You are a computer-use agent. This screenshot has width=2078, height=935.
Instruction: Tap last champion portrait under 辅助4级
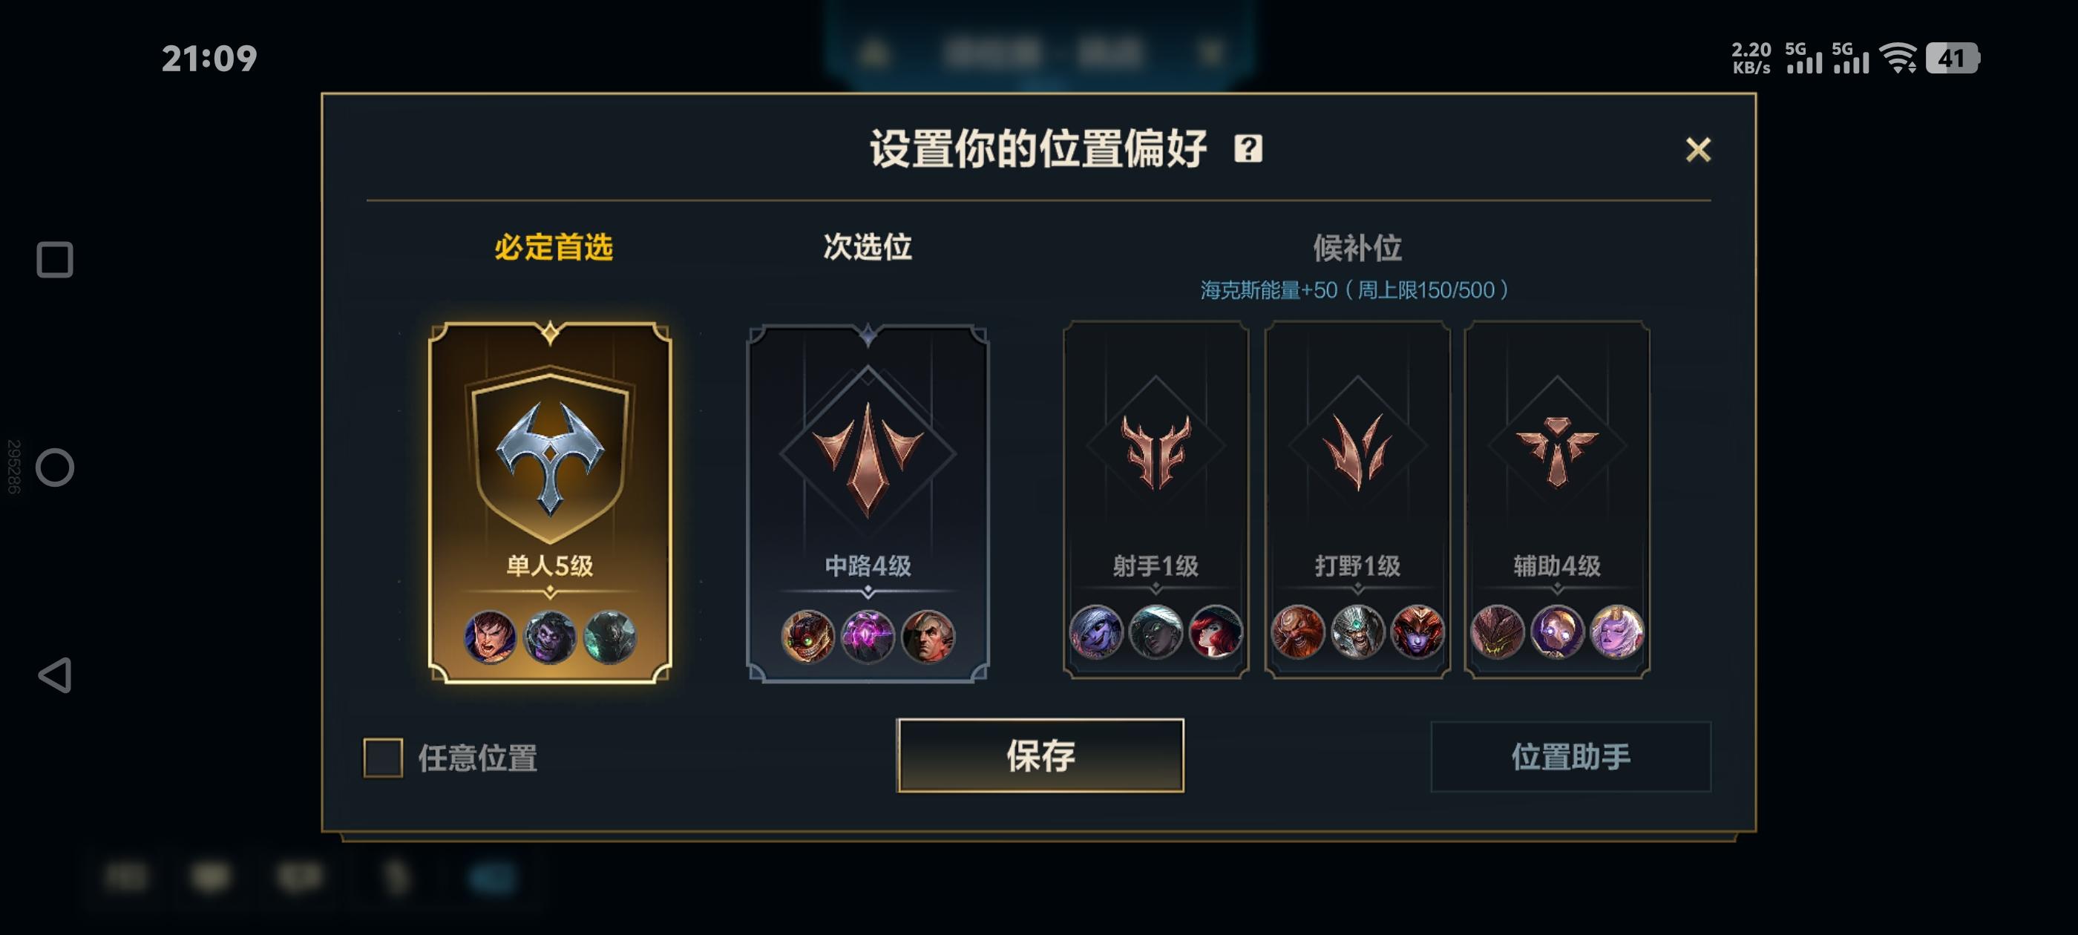(x=1616, y=631)
